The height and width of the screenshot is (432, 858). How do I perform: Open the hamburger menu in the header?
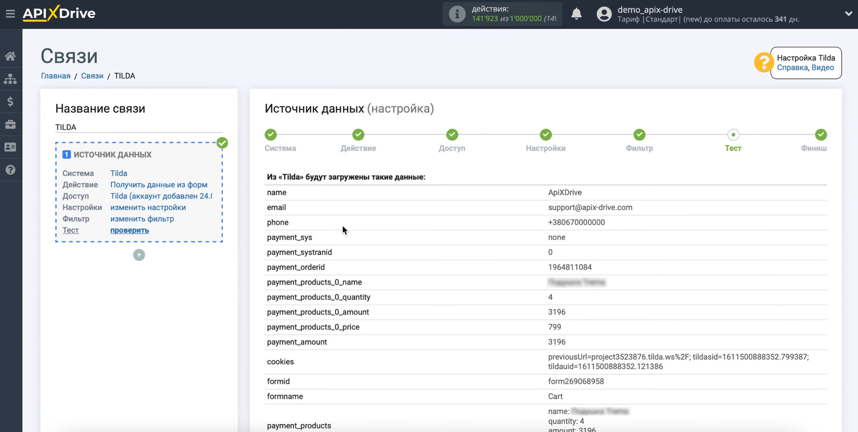point(10,14)
